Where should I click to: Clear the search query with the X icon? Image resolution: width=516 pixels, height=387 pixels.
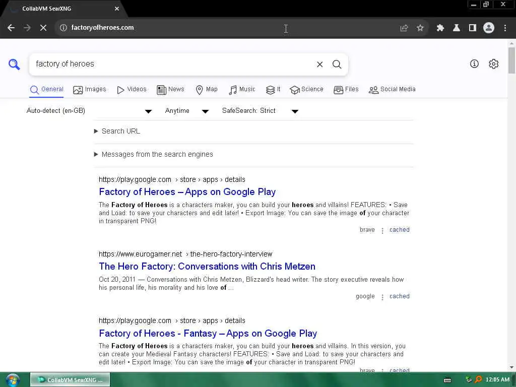(319, 64)
